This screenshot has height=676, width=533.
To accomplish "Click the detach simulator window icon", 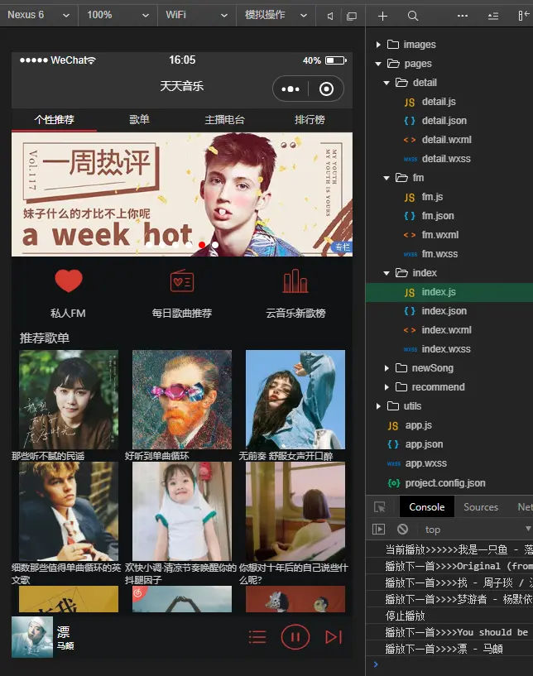I will click(x=352, y=16).
